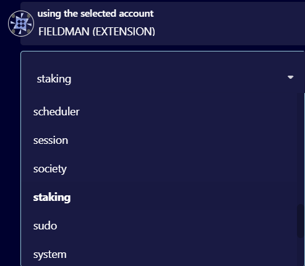305x266 pixels.
Task: Click the blank row area right of sudo
Action: pos(175,226)
